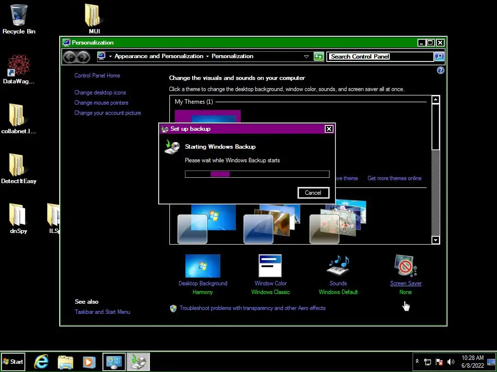Click the Sounds keyboard icon
Viewport: 497px width, 372px height.
[x=338, y=265]
